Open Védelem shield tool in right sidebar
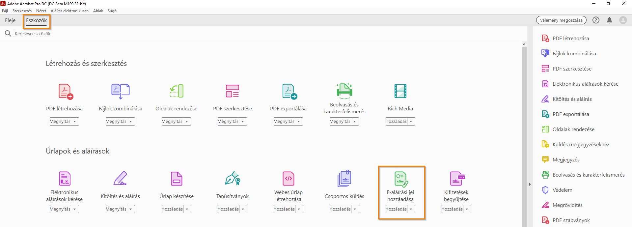632x227 pixels. coord(557,190)
